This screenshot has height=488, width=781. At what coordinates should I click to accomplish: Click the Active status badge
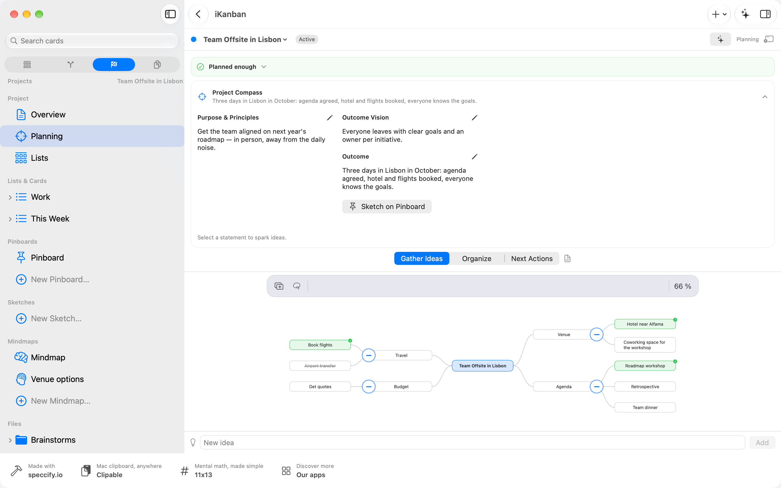click(307, 39)
